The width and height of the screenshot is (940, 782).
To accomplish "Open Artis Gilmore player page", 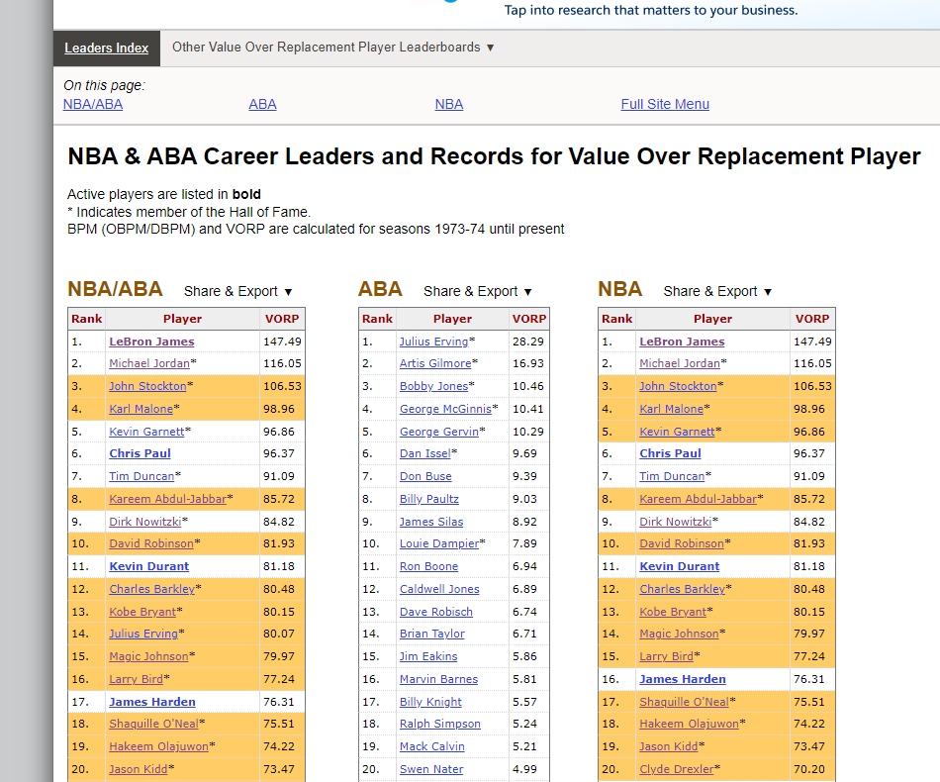I will coord(435,363).
